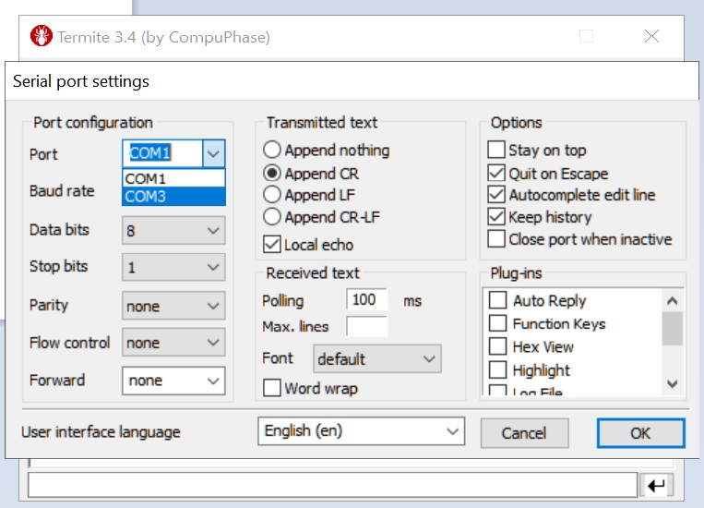Expand the Parity dropdown
This screenshot has height=508, width=704.
pyautogui.click(x=173, y=306)
